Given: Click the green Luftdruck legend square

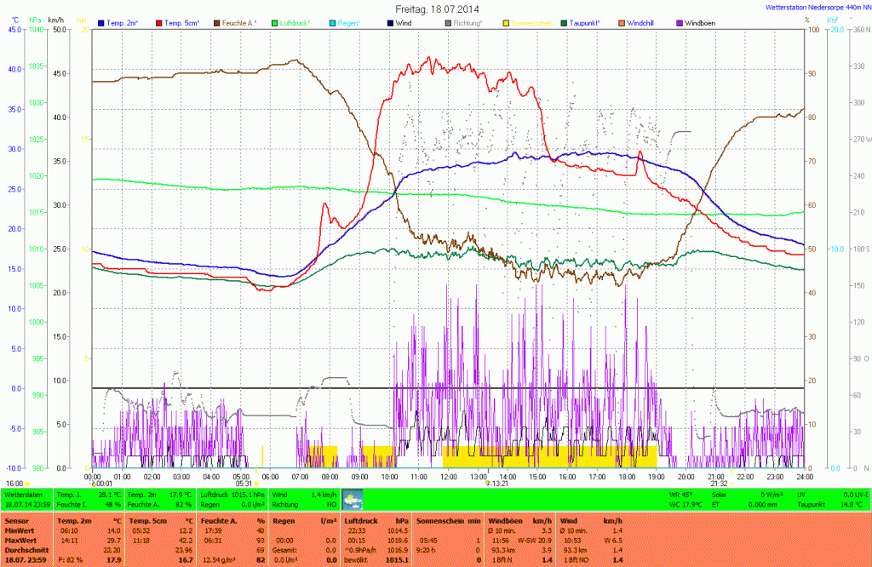Looking at the screenshot, I should (275, 23).
